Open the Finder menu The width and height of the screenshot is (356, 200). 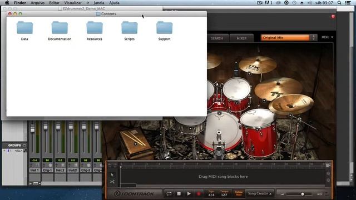[x=20, y=3]
